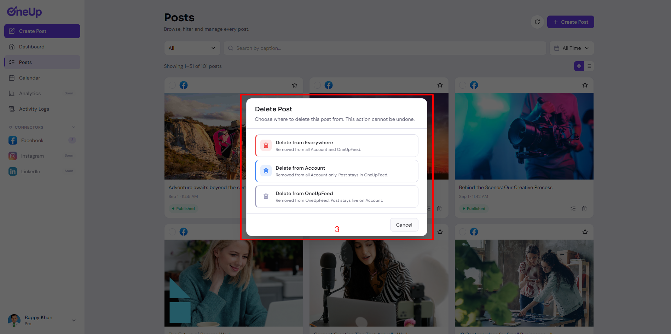The image size is (671, 334).
Task: Click Create Post in the sidebar
Action: click(42, 31)
